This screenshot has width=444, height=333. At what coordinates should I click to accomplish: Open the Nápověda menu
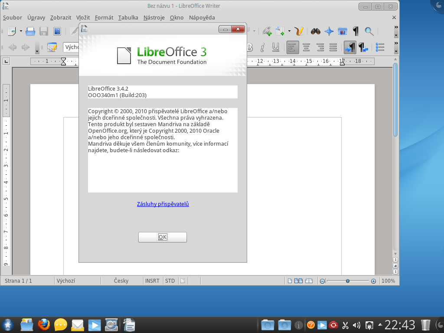202,17
